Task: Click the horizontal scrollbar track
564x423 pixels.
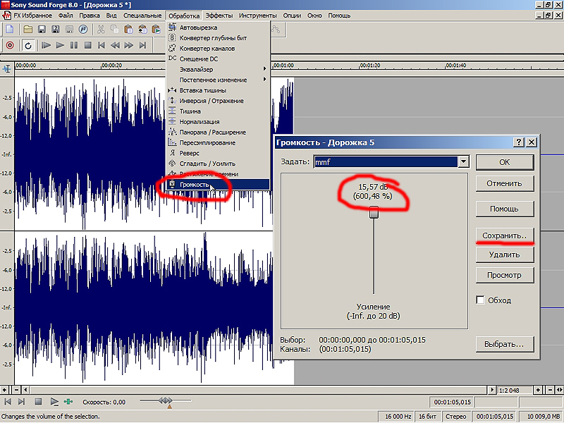Action: [x=259, y=390]
